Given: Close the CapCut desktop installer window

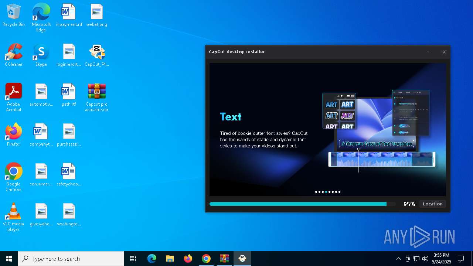Looking at the screenshot, I should point(444,52).
